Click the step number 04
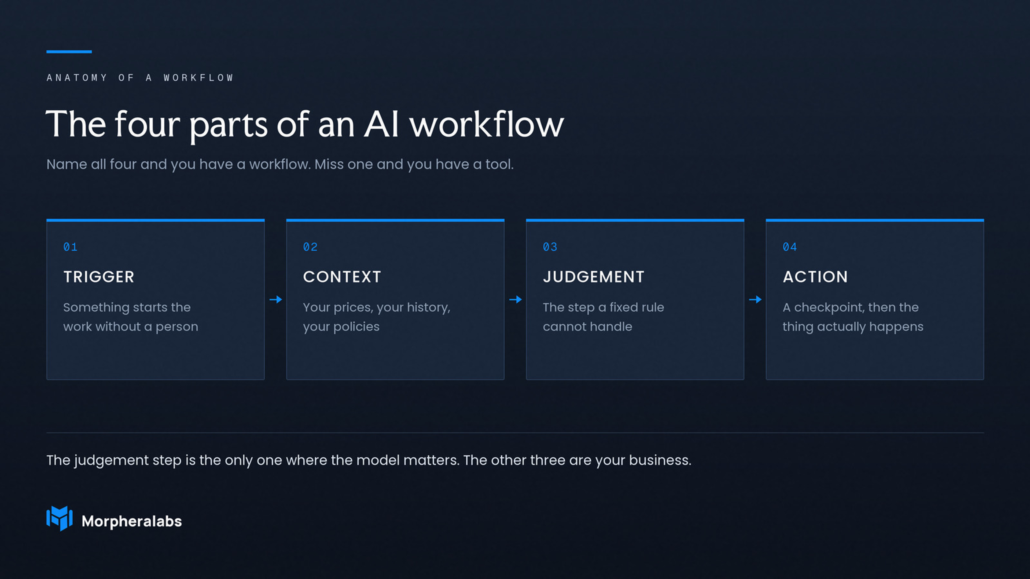The image size is (1030, 579). (790, 247)
